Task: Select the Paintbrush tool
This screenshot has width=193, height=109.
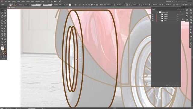Action: (5, 21)
